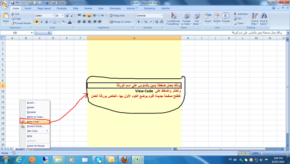
Task: Open the Name Box dropdown
Action: point(32,33)
